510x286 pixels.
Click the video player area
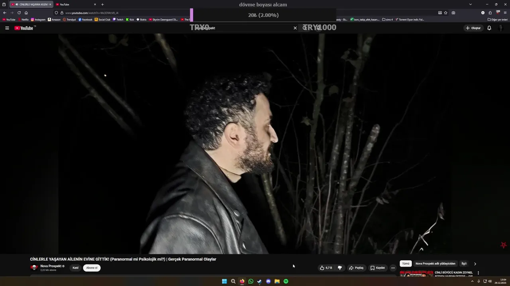coord(255,144)
